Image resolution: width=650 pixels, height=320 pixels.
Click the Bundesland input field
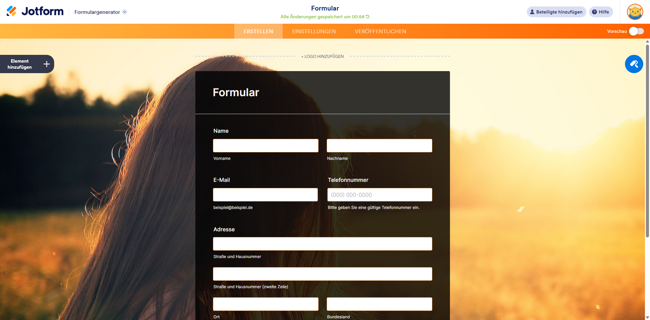click(380, 304)
